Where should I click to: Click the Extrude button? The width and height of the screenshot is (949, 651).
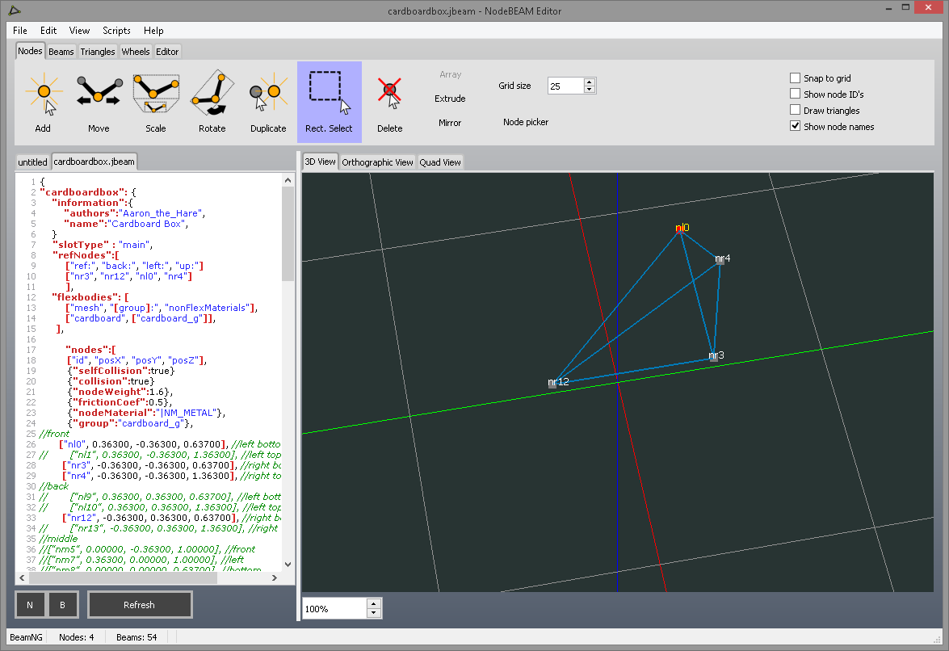(450, 99)
